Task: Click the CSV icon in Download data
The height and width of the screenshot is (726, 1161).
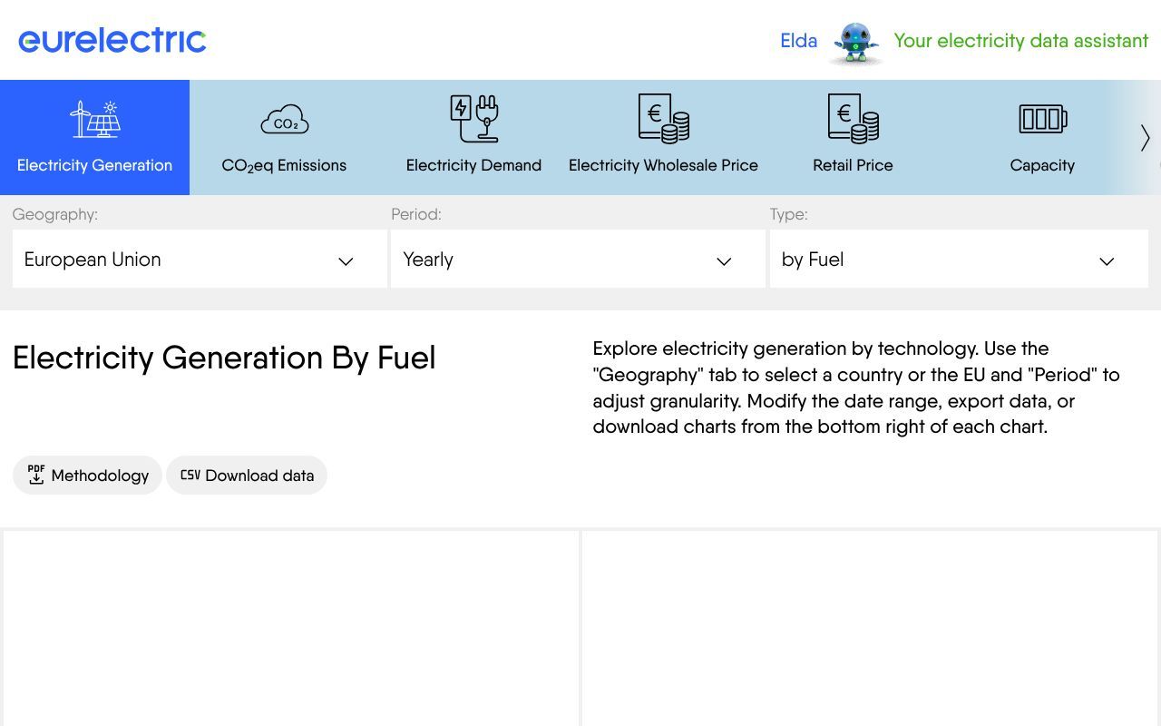Action: click(190, 475)
